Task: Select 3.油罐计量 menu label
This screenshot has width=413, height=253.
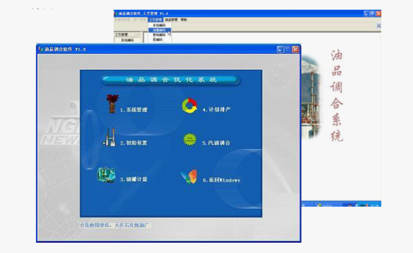Action: pyautogui.click(x=134, y=180)
